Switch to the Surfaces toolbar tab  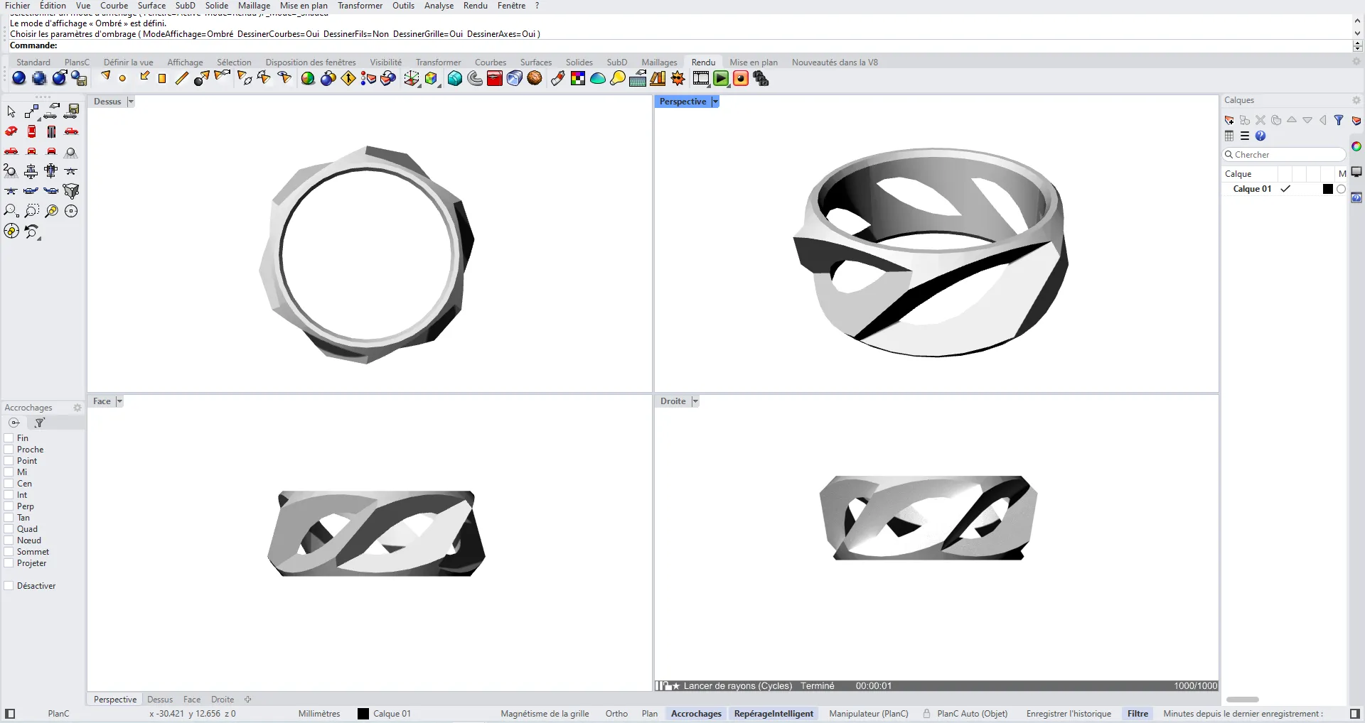pos(536,62)
